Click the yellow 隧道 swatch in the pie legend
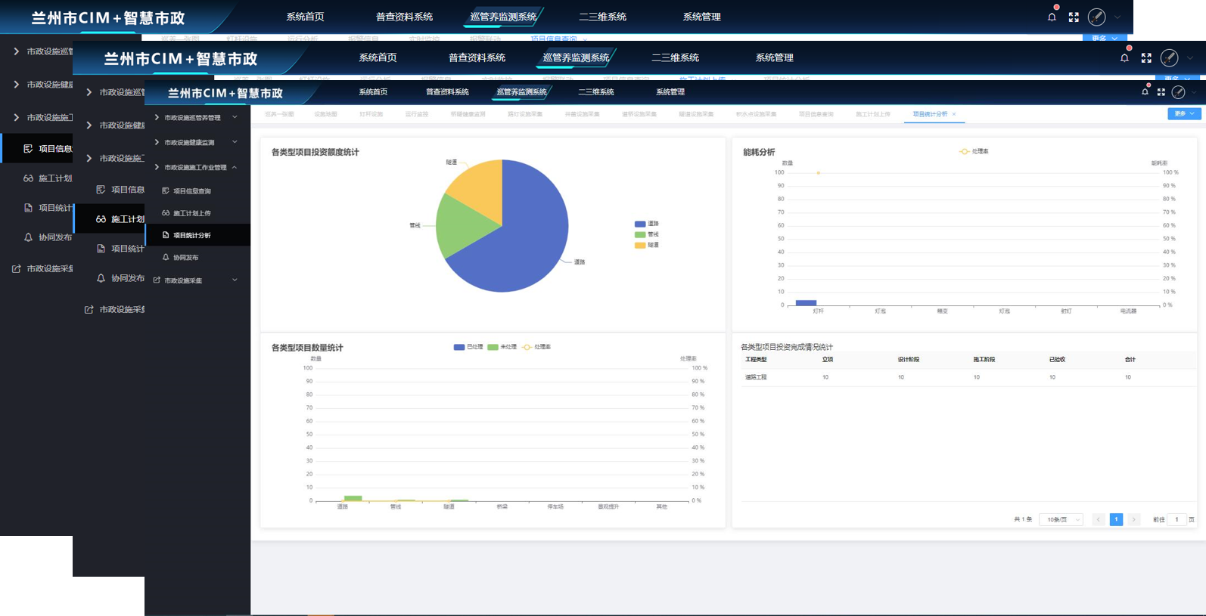Viewport: 1206px width, 616px height. (x=640, y=245)
